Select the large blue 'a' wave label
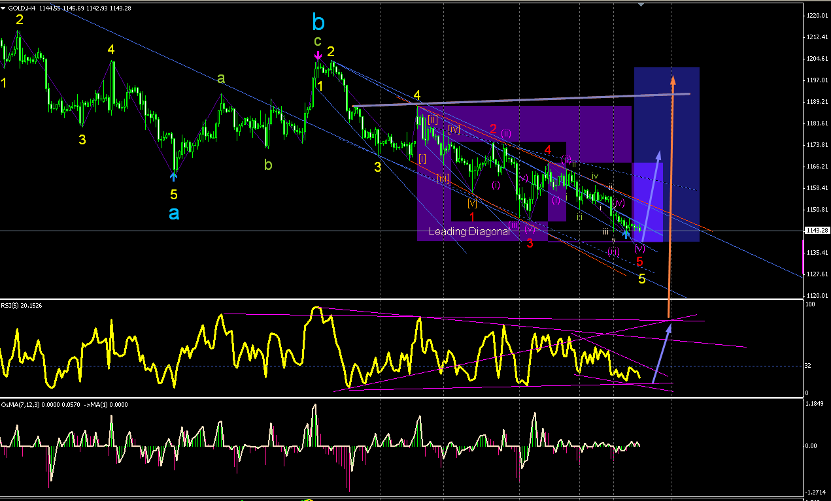 (x=173, y=213)
